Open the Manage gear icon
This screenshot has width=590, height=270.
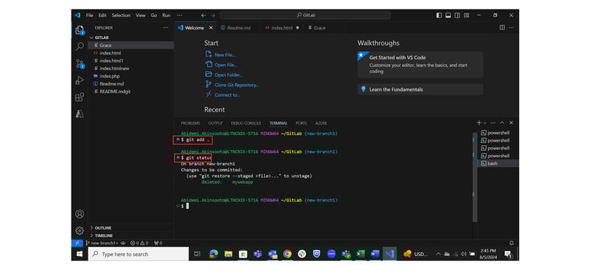pos(80,230)
